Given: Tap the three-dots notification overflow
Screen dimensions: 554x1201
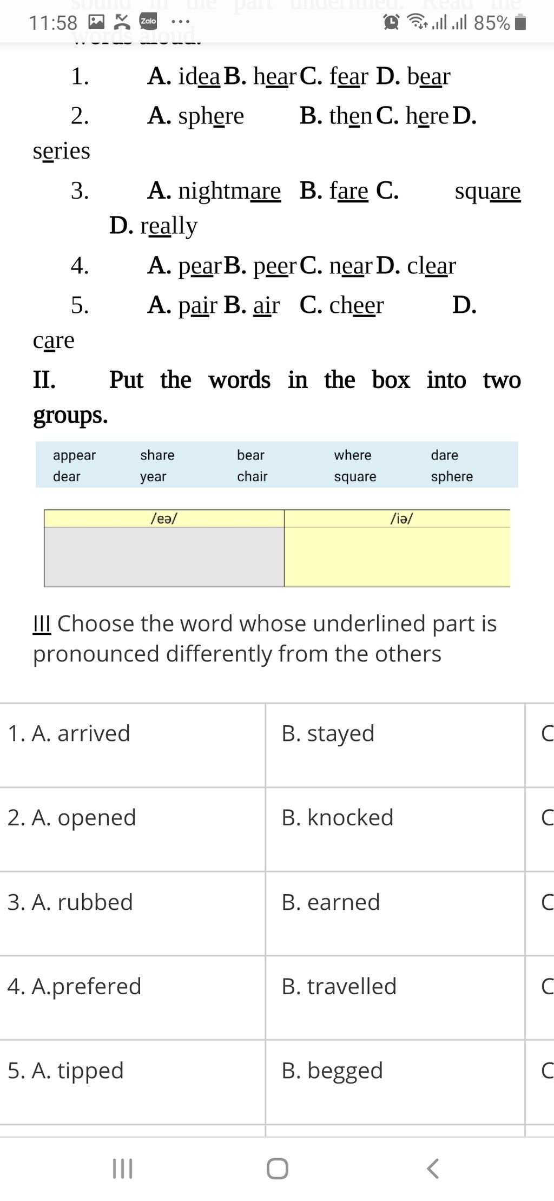Looking at the screenshot, I should click(x=180, y=22).
